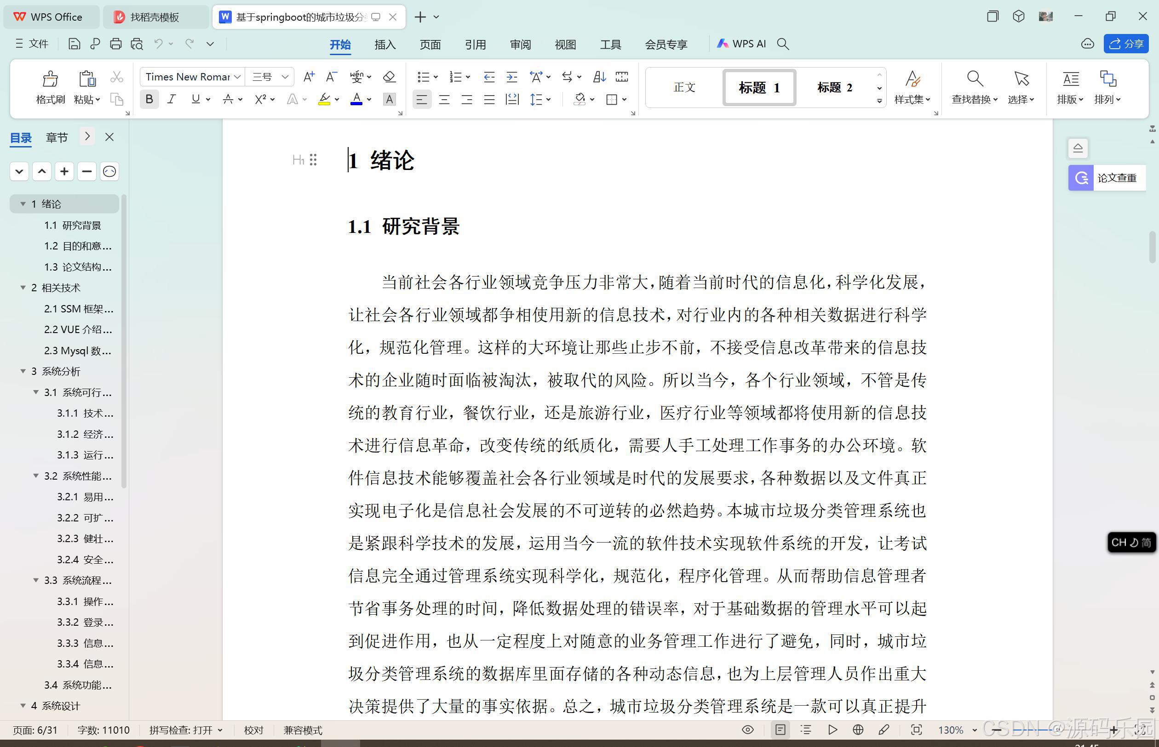Toggle italic formatting
The image size is (1159, 747).
[172, 99]
